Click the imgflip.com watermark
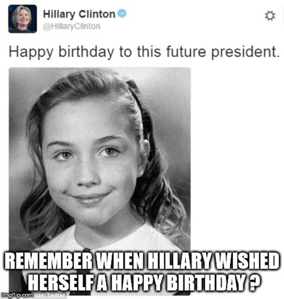Viewport: 284px width, 299px height. click(x=17, y=295)
